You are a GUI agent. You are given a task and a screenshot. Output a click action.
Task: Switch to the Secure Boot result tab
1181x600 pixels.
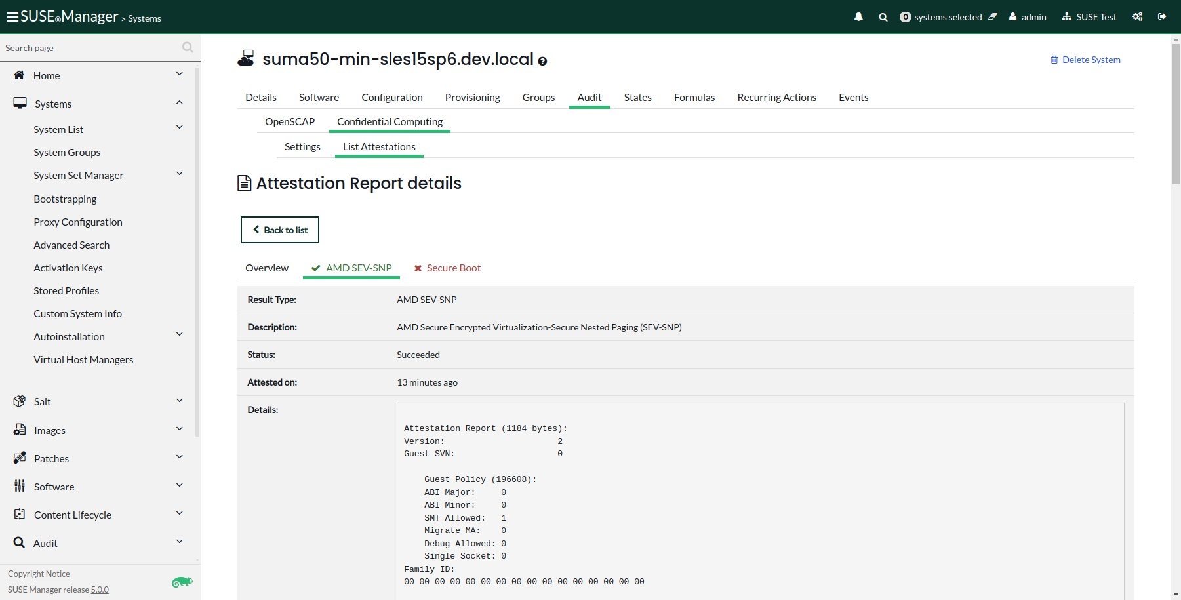click(x=447, y=268)
